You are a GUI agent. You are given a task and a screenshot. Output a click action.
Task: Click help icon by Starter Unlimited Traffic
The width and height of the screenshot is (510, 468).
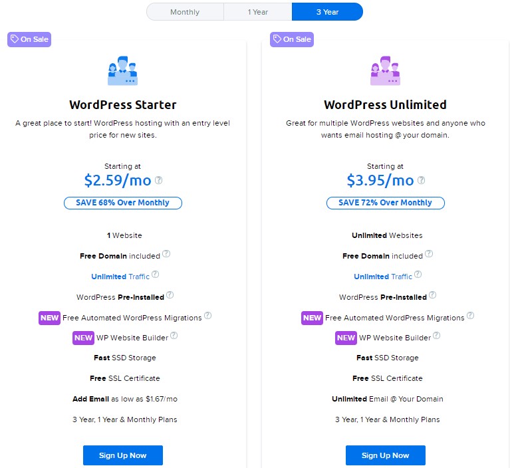click(156, 275)
